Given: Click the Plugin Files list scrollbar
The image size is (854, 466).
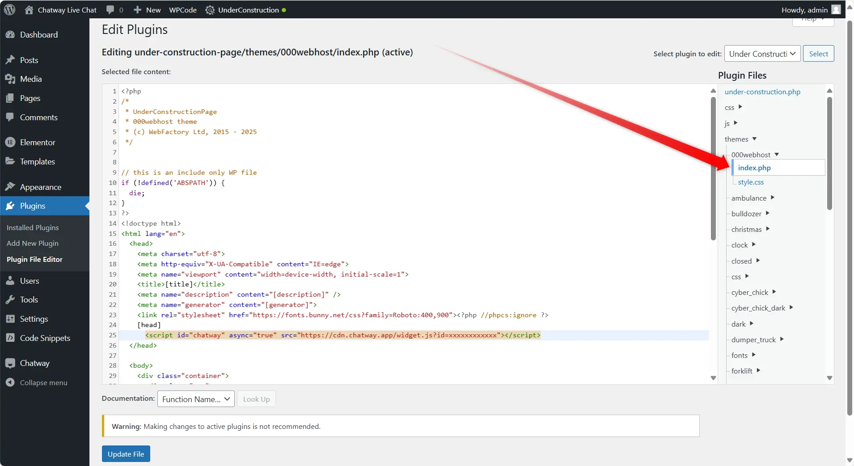Looking at the screenshot, I should [x=829, y=153].
